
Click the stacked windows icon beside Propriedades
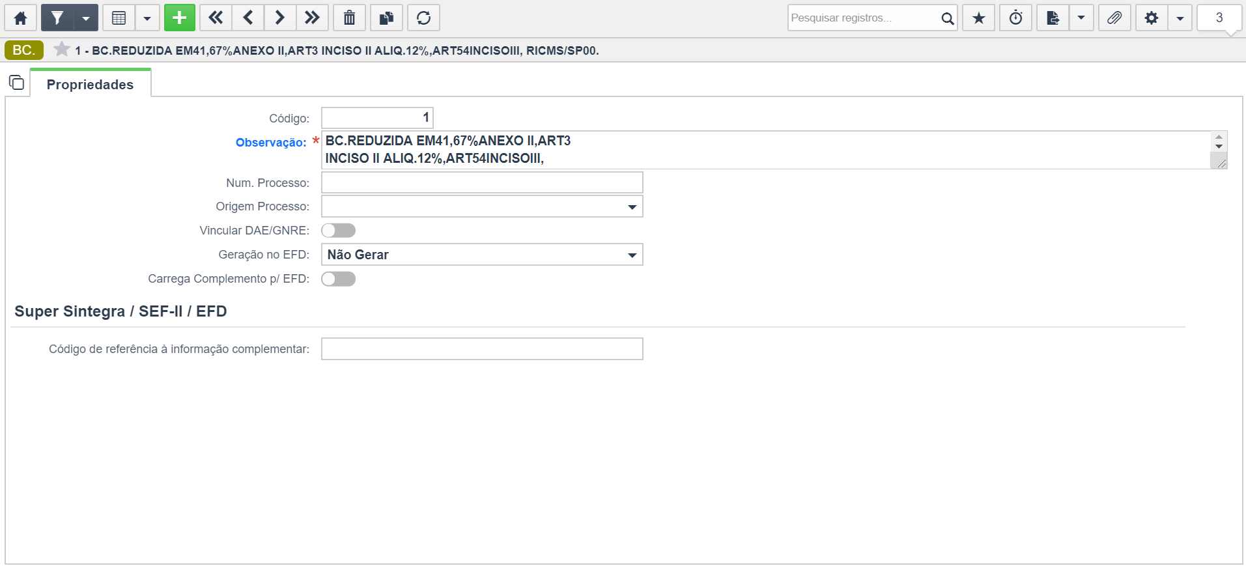[16, 83]
